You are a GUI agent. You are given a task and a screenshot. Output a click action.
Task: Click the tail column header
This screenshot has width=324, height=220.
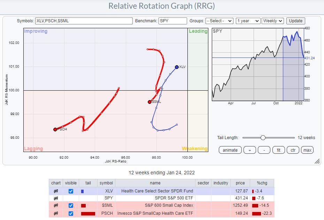tap(88, 183)
